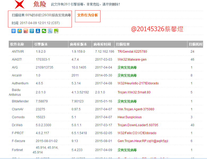Click the Tencent Weibo share icon
The image size is (207, 159).
pos(32,31)
